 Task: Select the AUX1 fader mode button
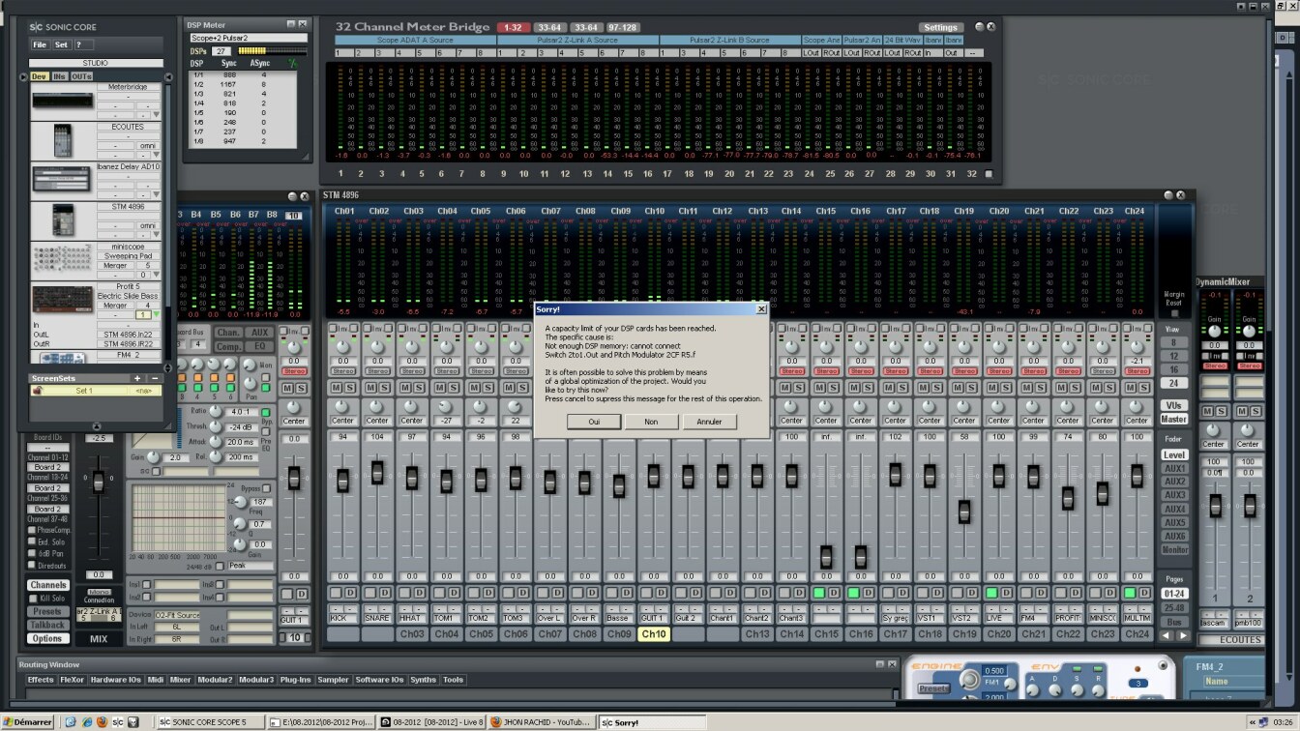(x=1174, y=469)
